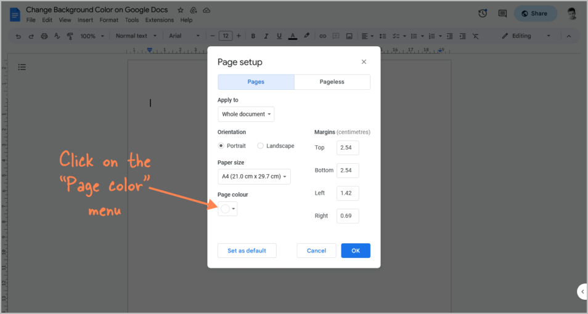588x314 pixels.
Task: Switch to the Pageless tab
Action: point(332,82)
